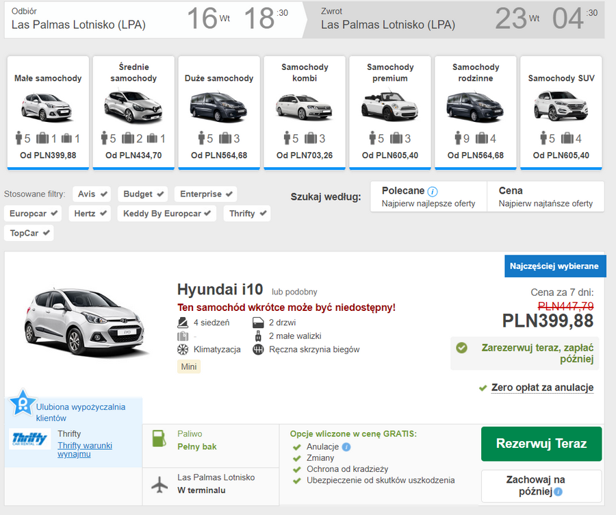Click the return date 23 Wt
The height and width of the screenshot is (515, 616).
coord(517,18)
